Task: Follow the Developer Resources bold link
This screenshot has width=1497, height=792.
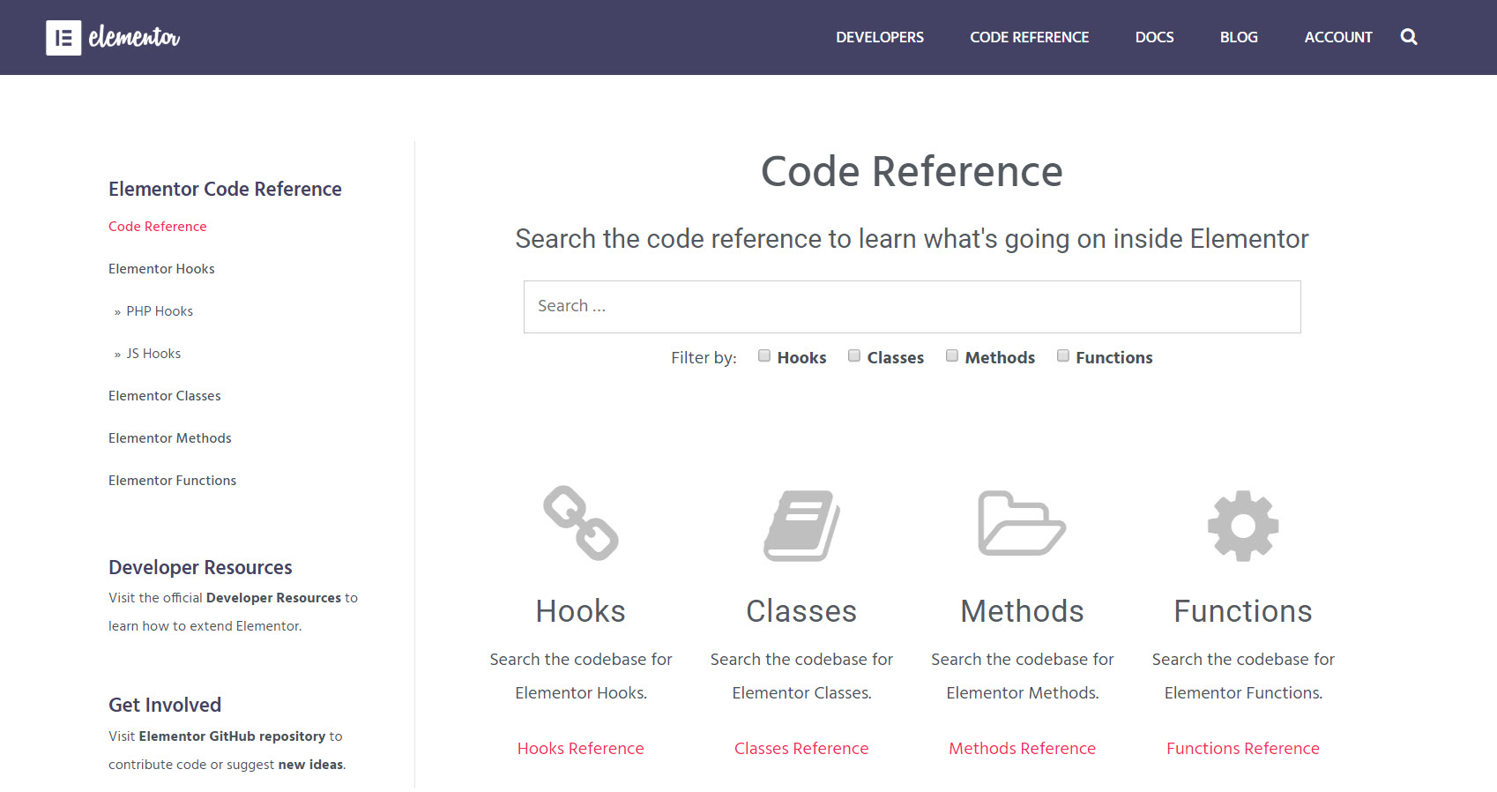Action: pos(273,598)
